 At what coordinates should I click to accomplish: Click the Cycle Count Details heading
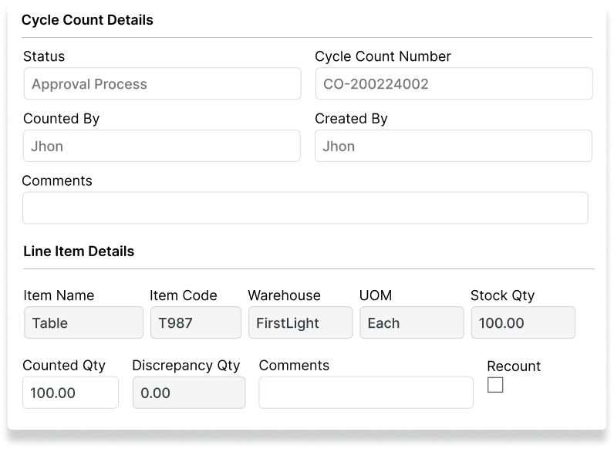point(87,20)
